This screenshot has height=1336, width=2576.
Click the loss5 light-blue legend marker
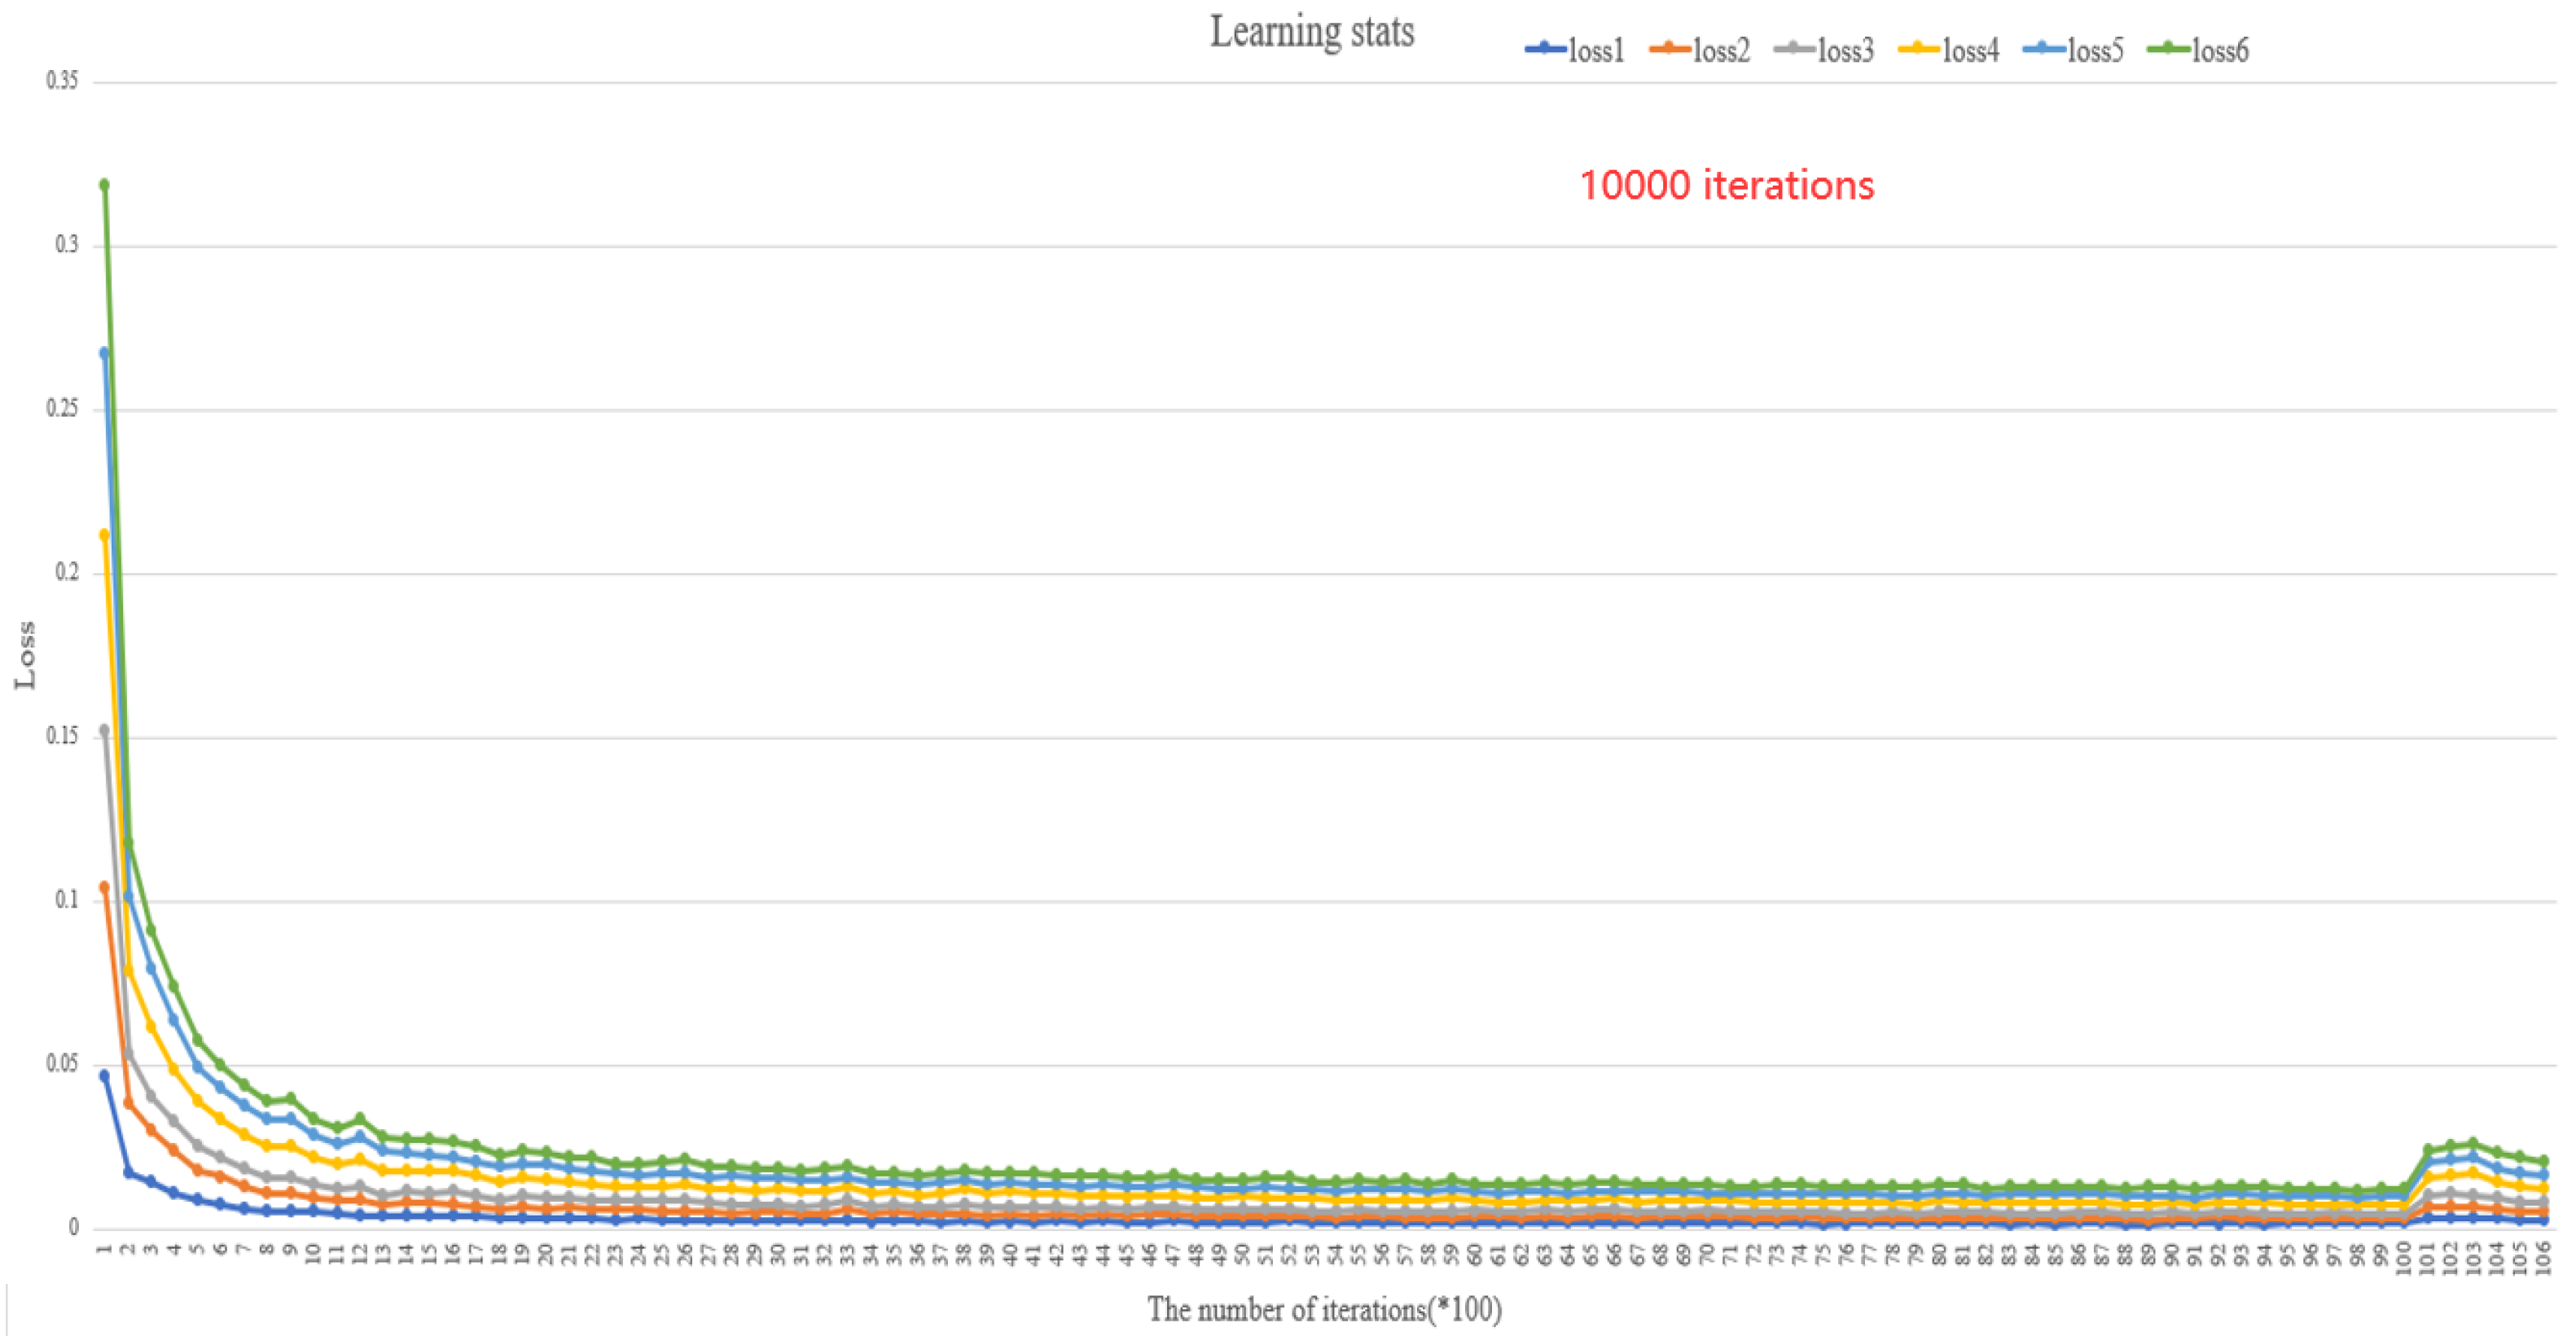coord(2043,49)
